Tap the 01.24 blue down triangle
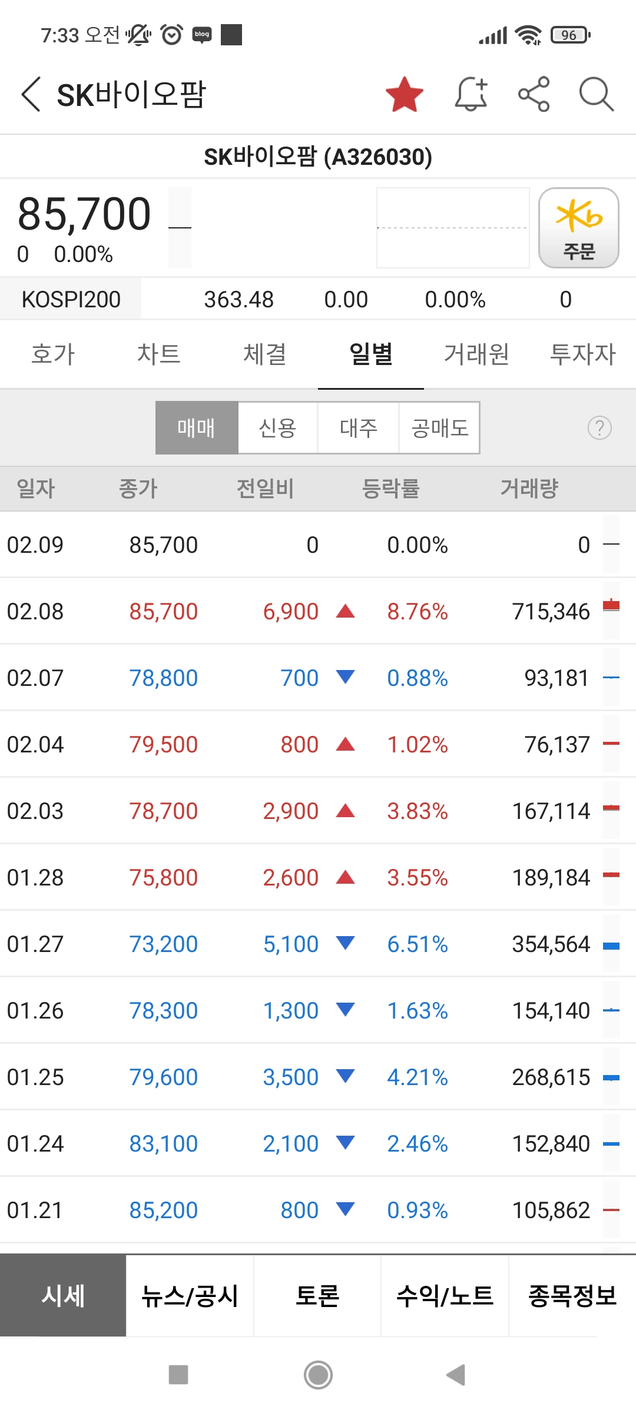 coord(345,1143)
